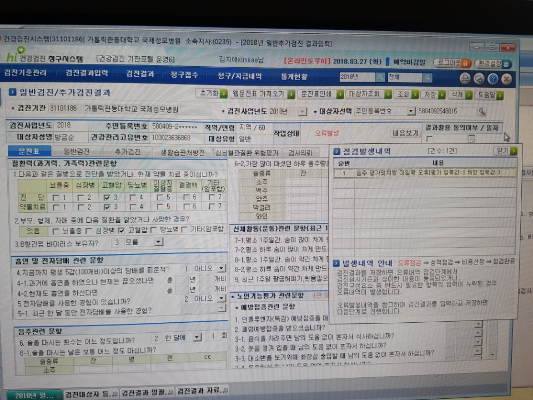533x400 pixels.
Task: Uncheck 고혈압 in 약물치료 row
Action: point(107,207)
